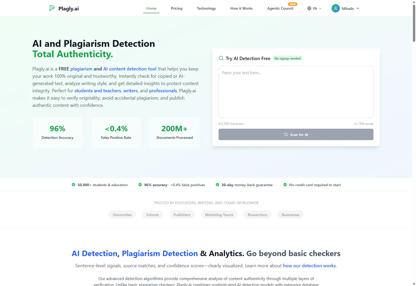
Task: Open the students and teachers link
Action: click(98, 91)
